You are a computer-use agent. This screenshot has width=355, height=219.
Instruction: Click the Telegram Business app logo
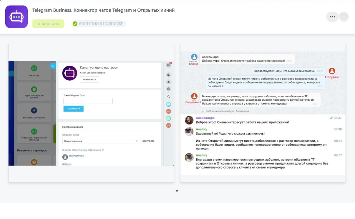16,17
